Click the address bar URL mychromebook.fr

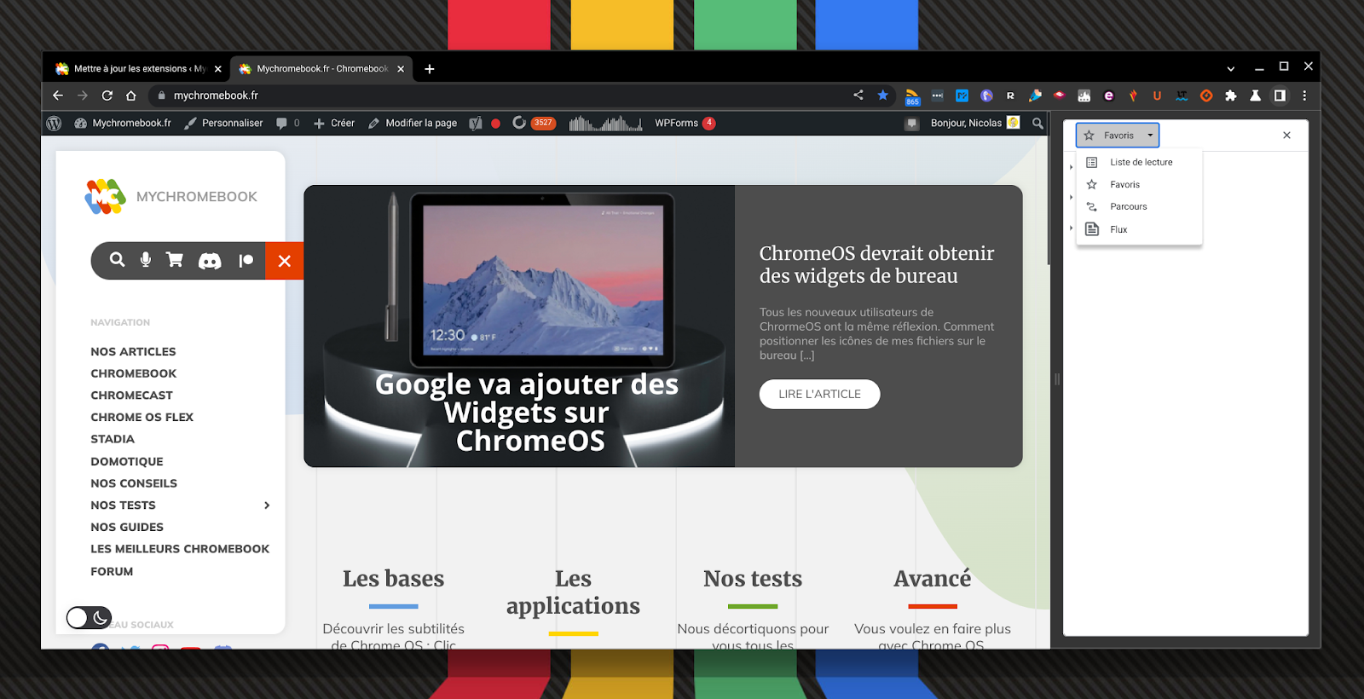coord(216,95)
